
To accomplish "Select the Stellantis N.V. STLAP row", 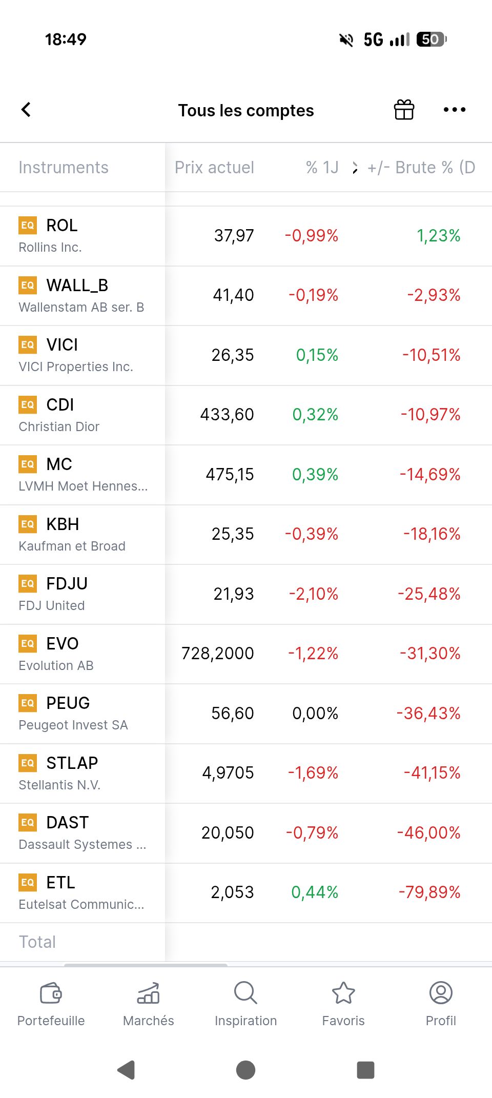I will (x=246, y=773).
